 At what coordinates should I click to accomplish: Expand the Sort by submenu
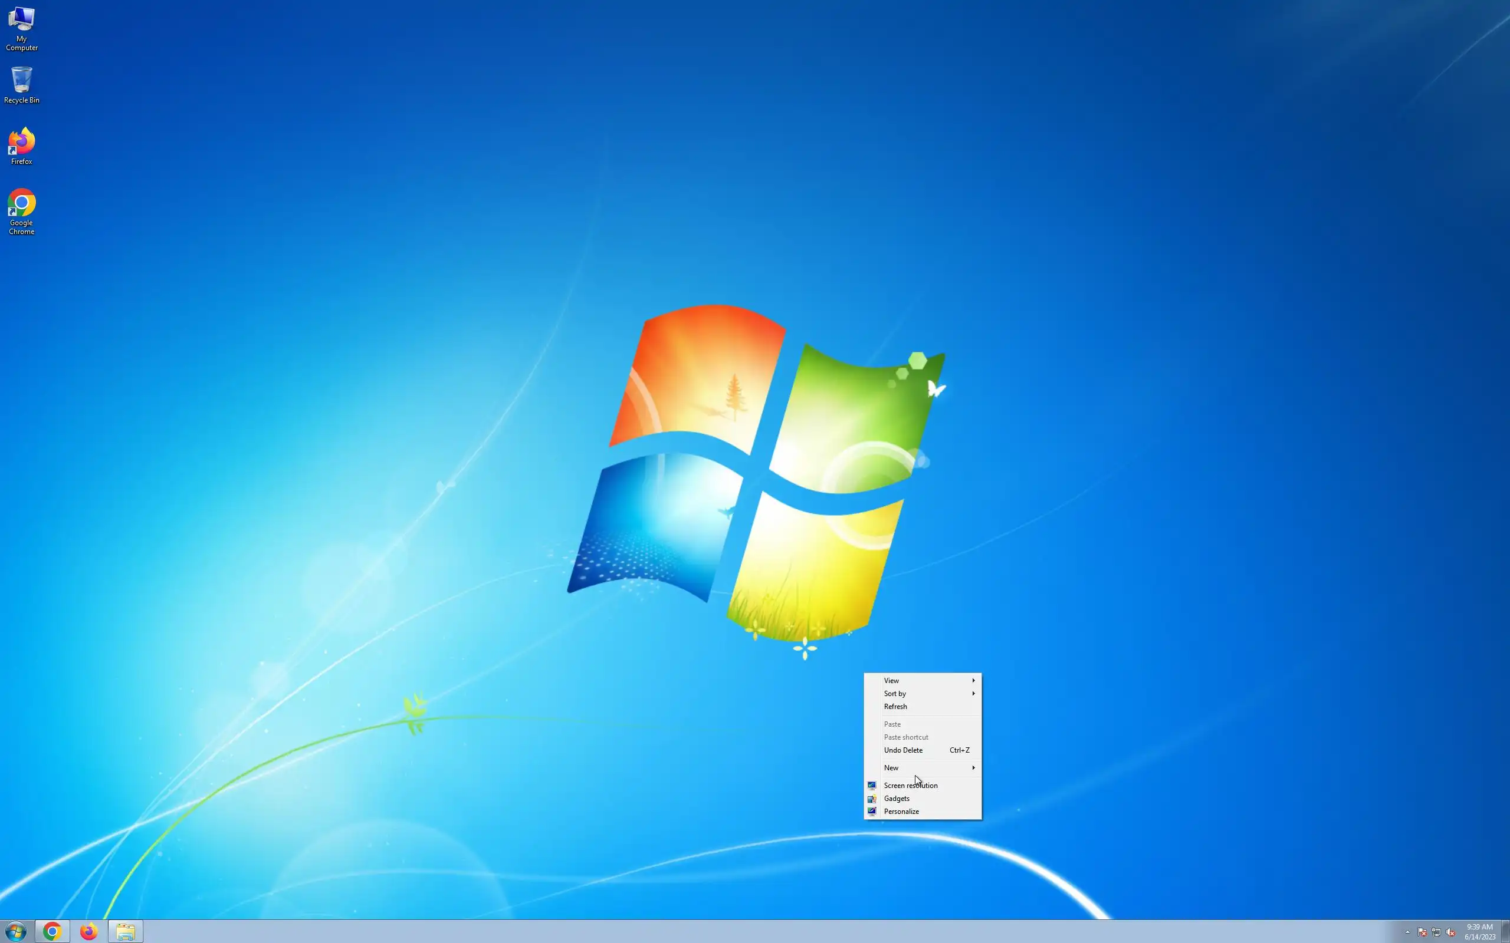tap(923, 694)
